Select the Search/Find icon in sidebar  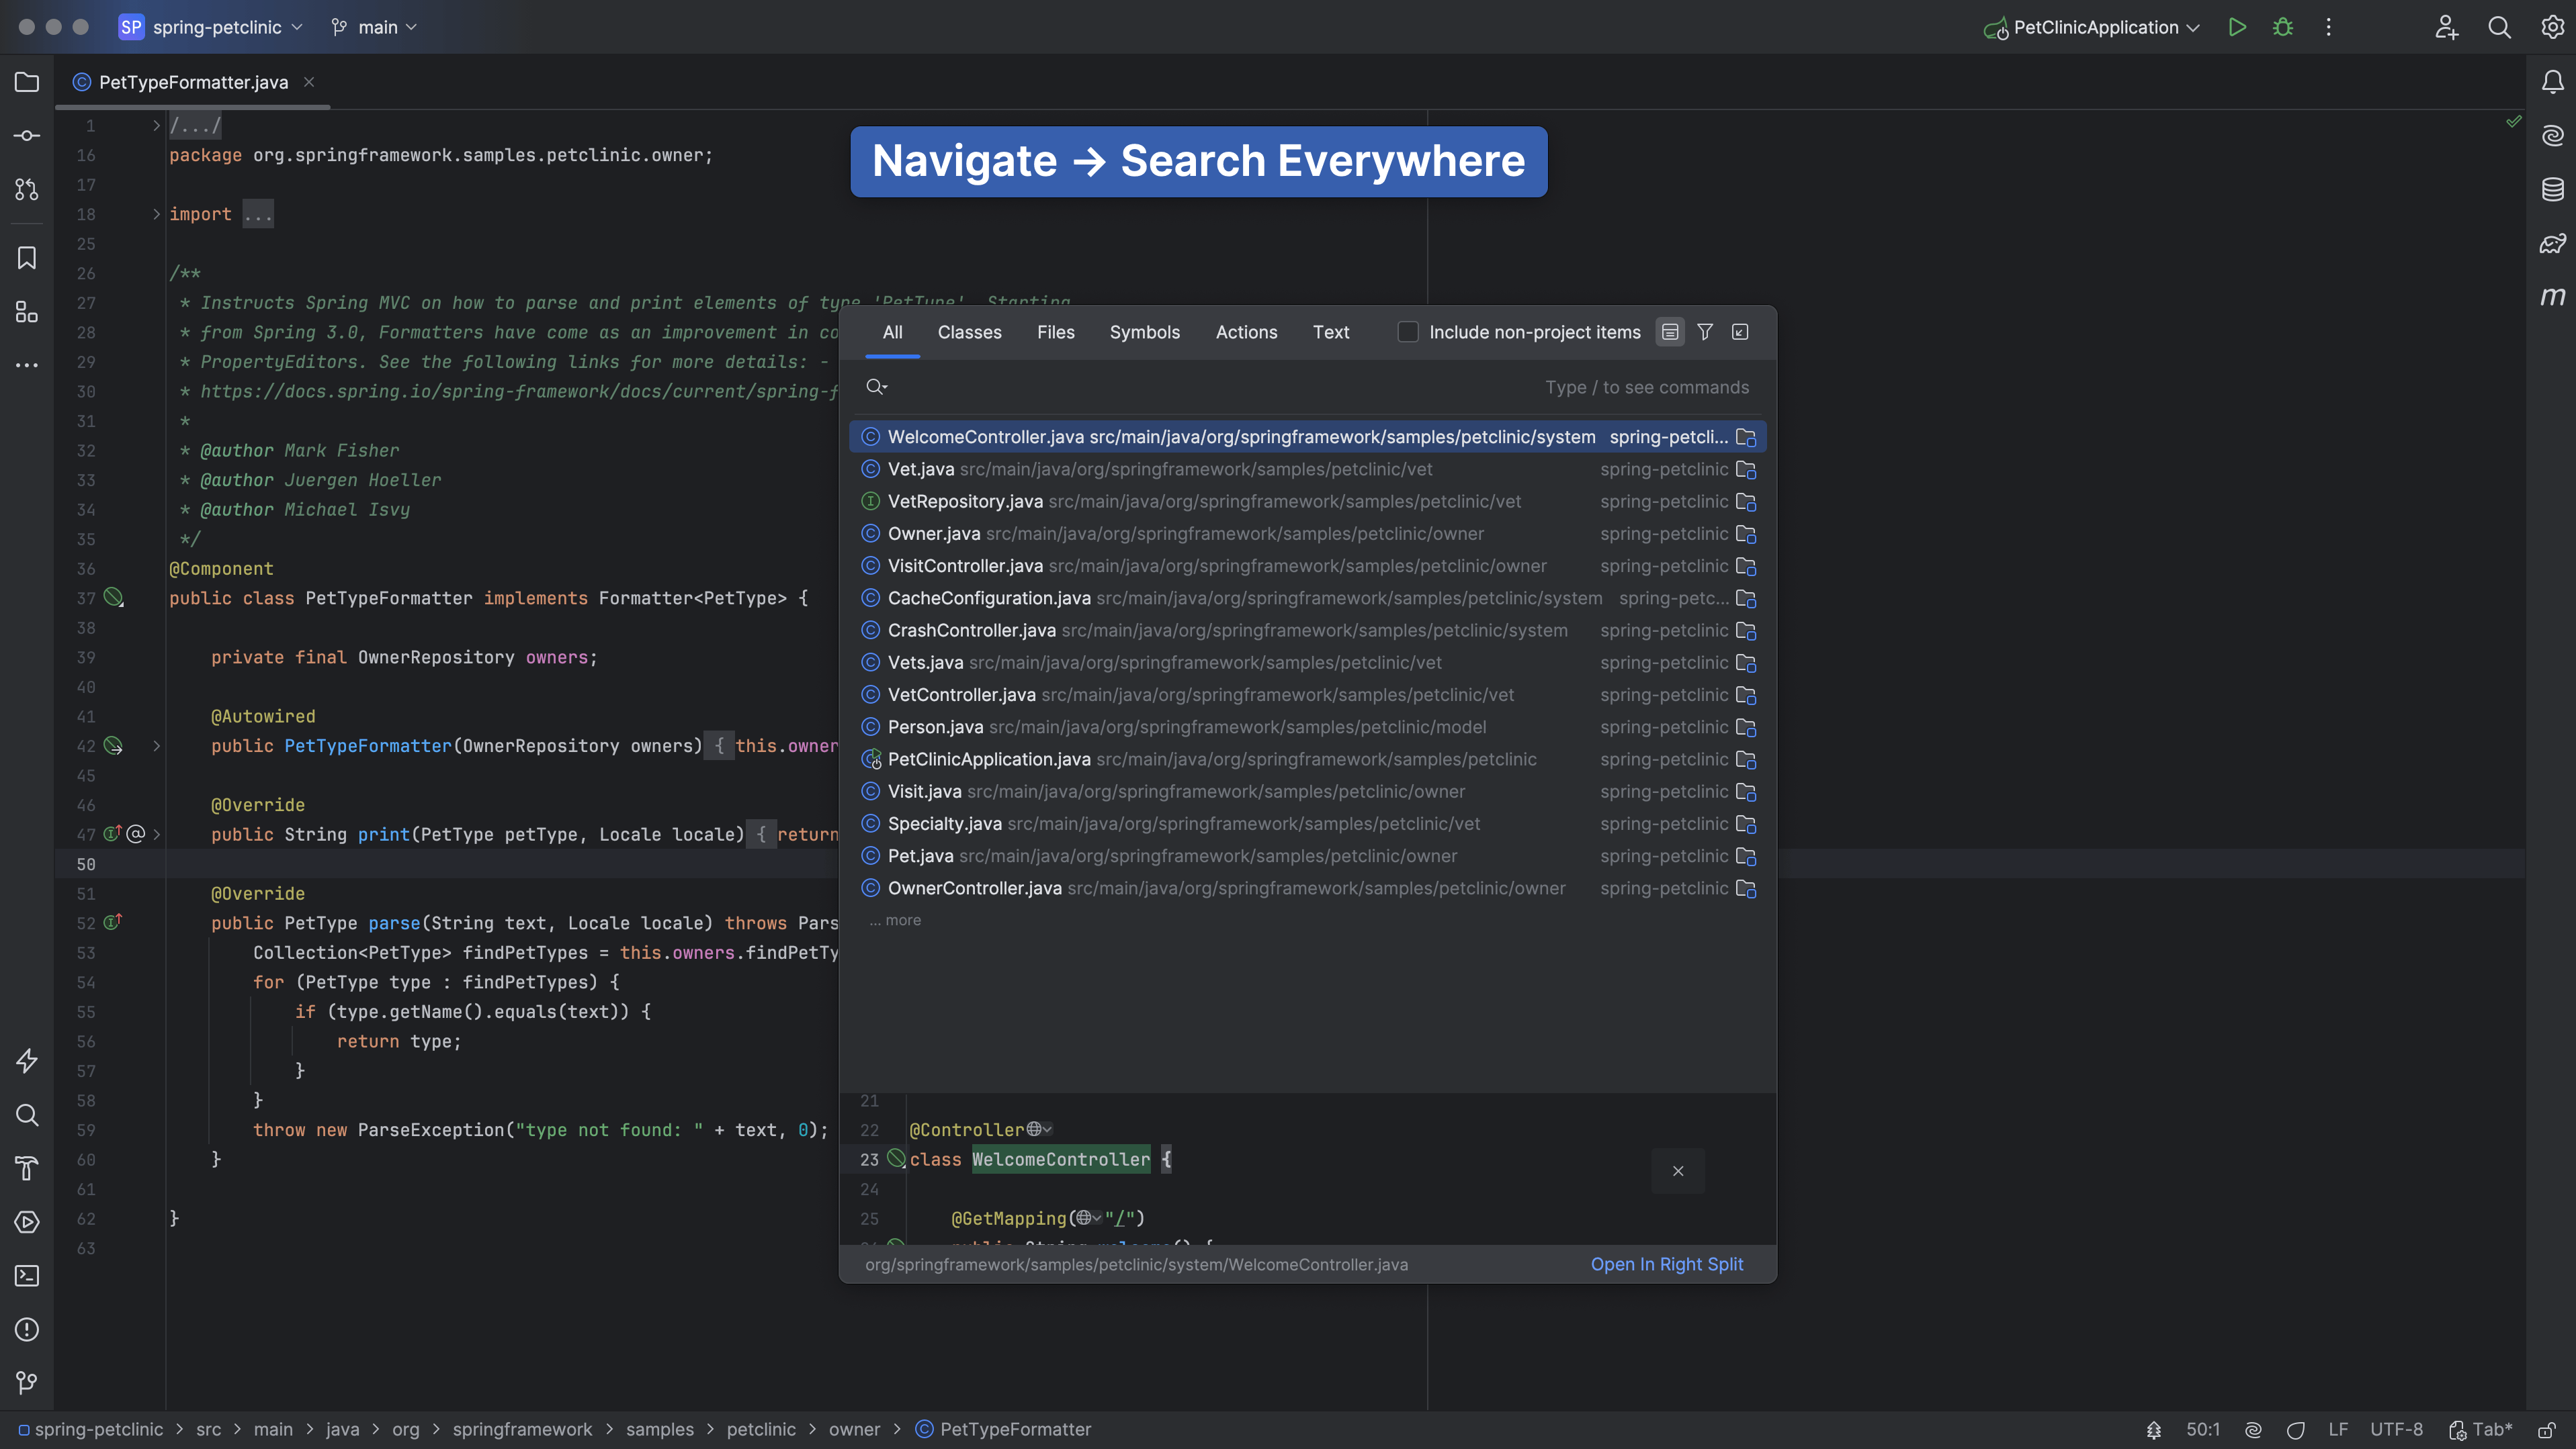coord(25,1117)
